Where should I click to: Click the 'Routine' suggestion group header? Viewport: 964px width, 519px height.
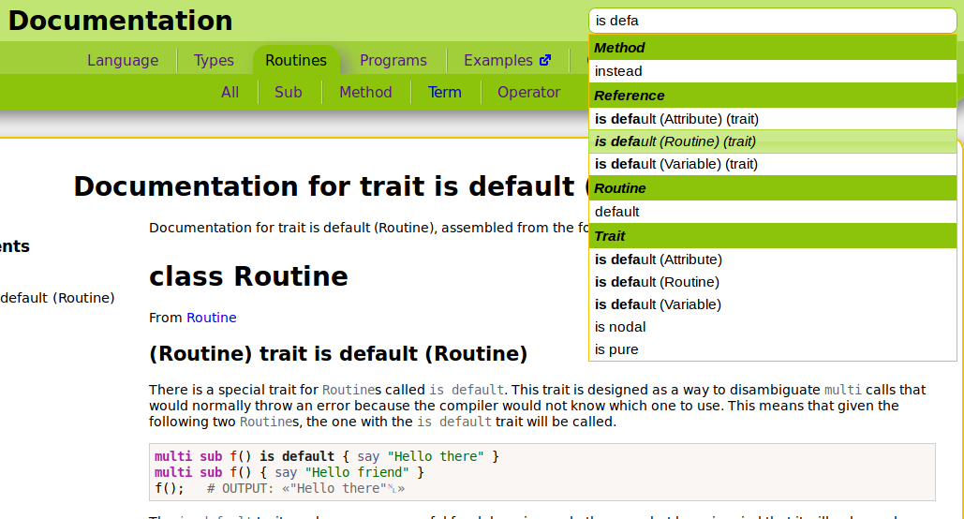pyautogui.click(x=773, y=188)
